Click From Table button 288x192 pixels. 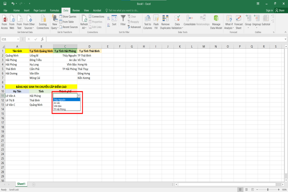(x=66, y=22)
